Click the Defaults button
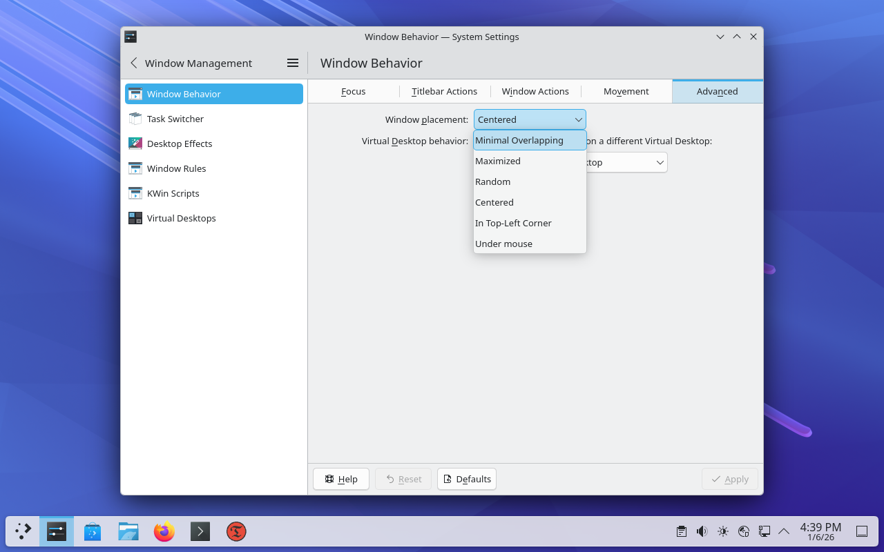Image resolution: width=884 pixels, height=552 pixels. click(x=467, y=479)
